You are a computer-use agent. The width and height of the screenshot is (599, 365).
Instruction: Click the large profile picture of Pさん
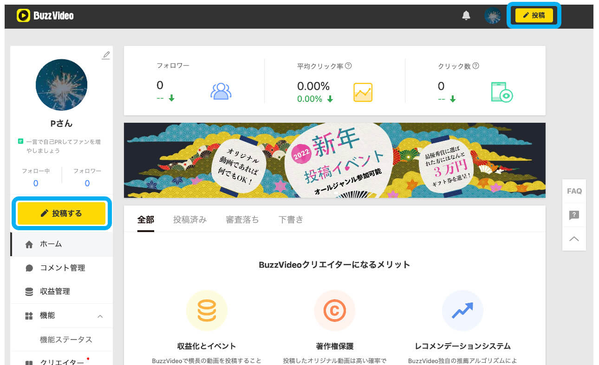(62, 85)
